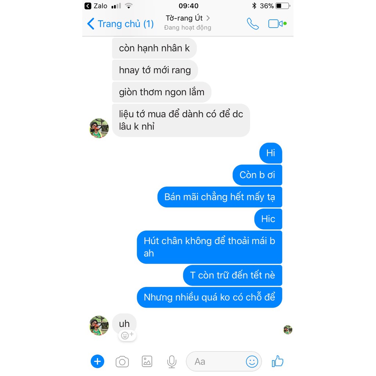The image size is (376, 376).
Task: Tap the "còn hạnh nhân k" message
Action: click(154, 48)
